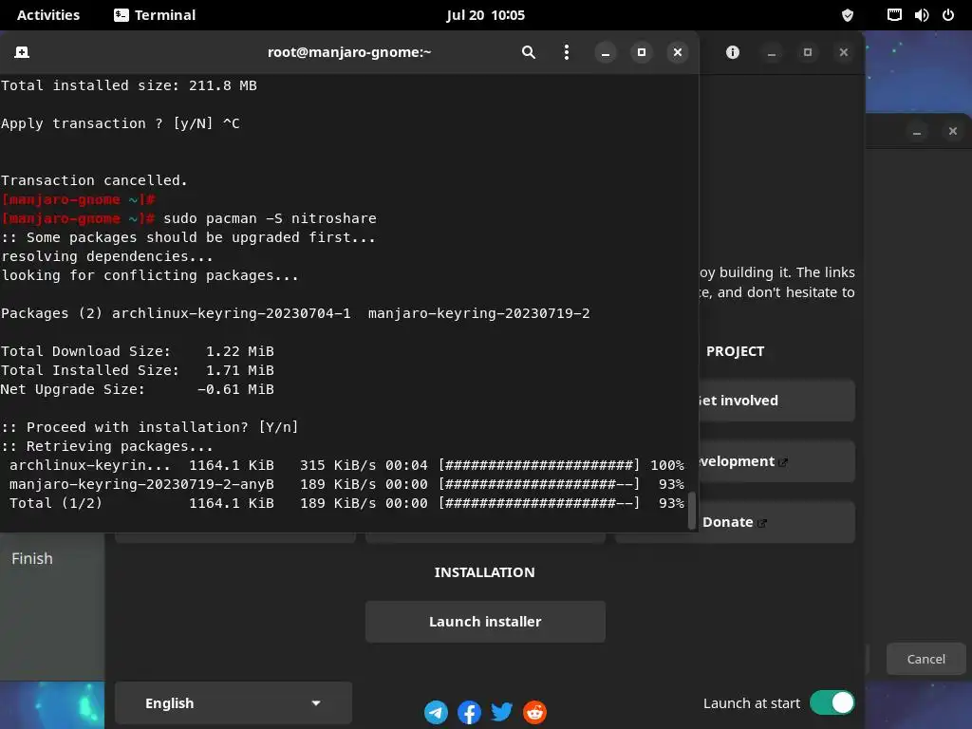Click the 'Total Installed Size: 1.71 MiB' line

[137, 370]
